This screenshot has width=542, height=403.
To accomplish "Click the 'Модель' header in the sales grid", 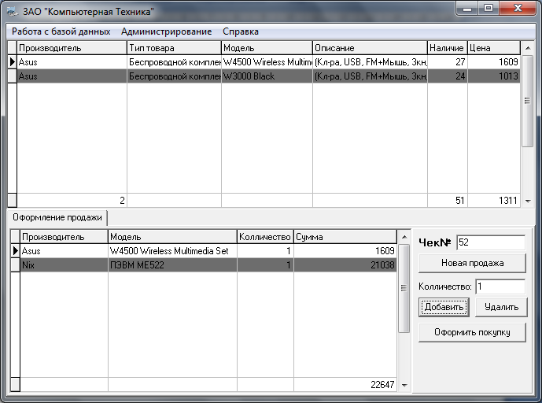I will pos(172,237).
